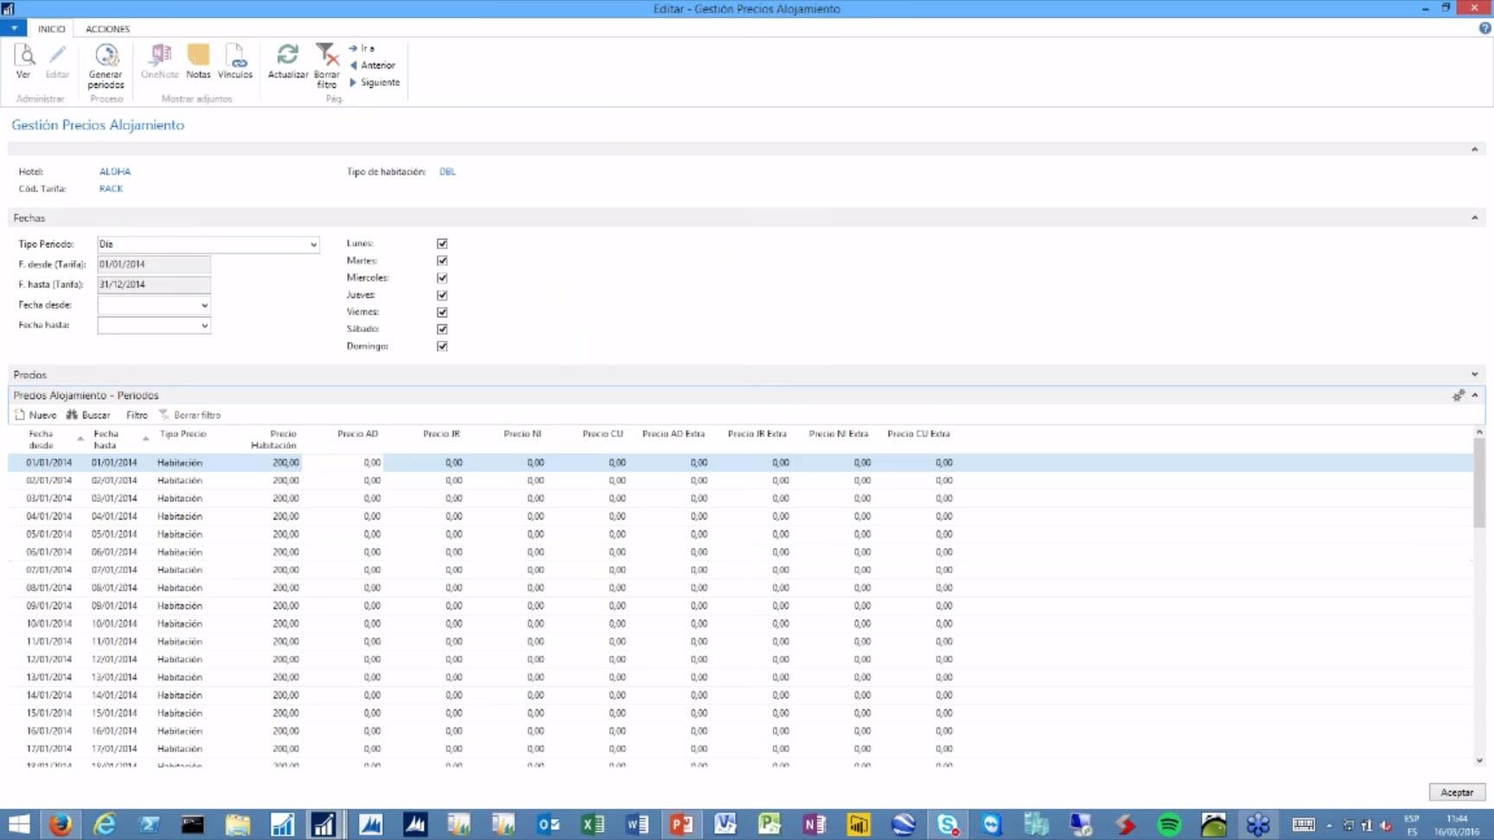Viewport: 1494px width, 840px height.
Task: Go to Anterior record
Action: (x=373, y=65)
